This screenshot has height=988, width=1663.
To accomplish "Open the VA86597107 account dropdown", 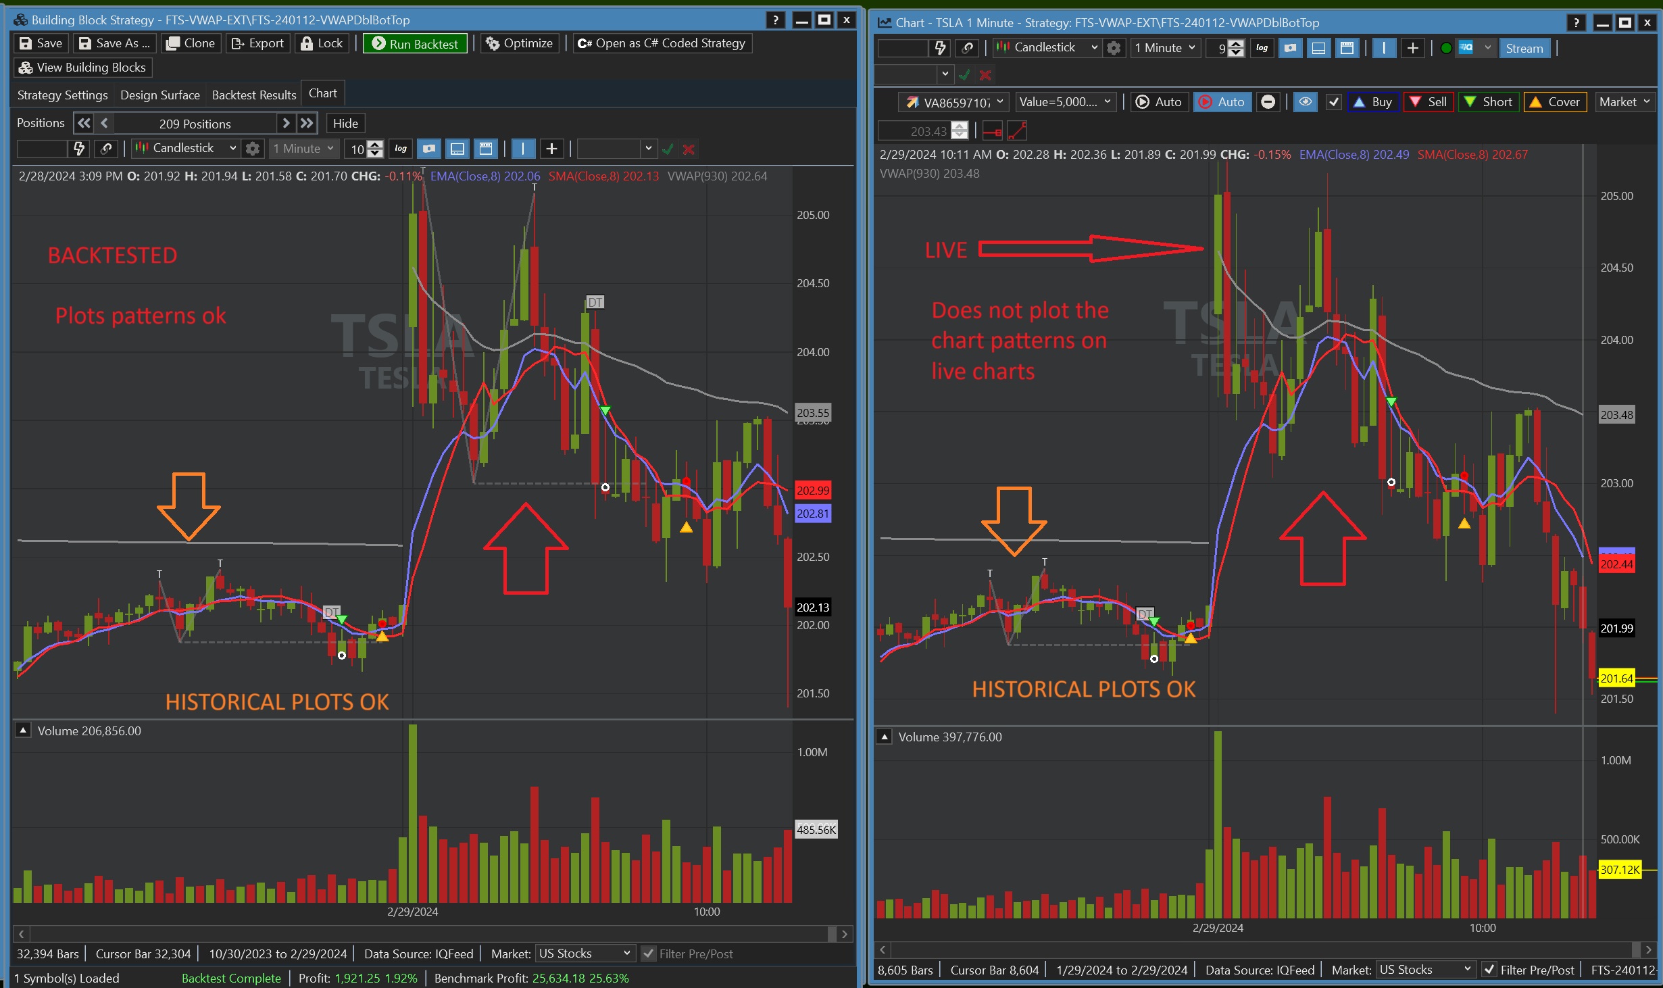I will tap(955, 102).
